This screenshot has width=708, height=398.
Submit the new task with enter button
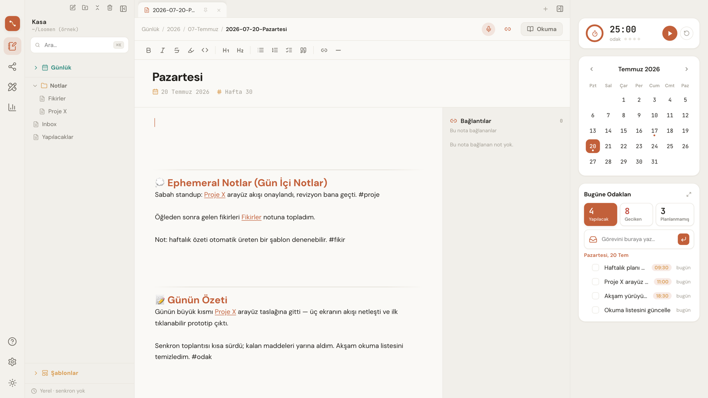pos(683,239)
